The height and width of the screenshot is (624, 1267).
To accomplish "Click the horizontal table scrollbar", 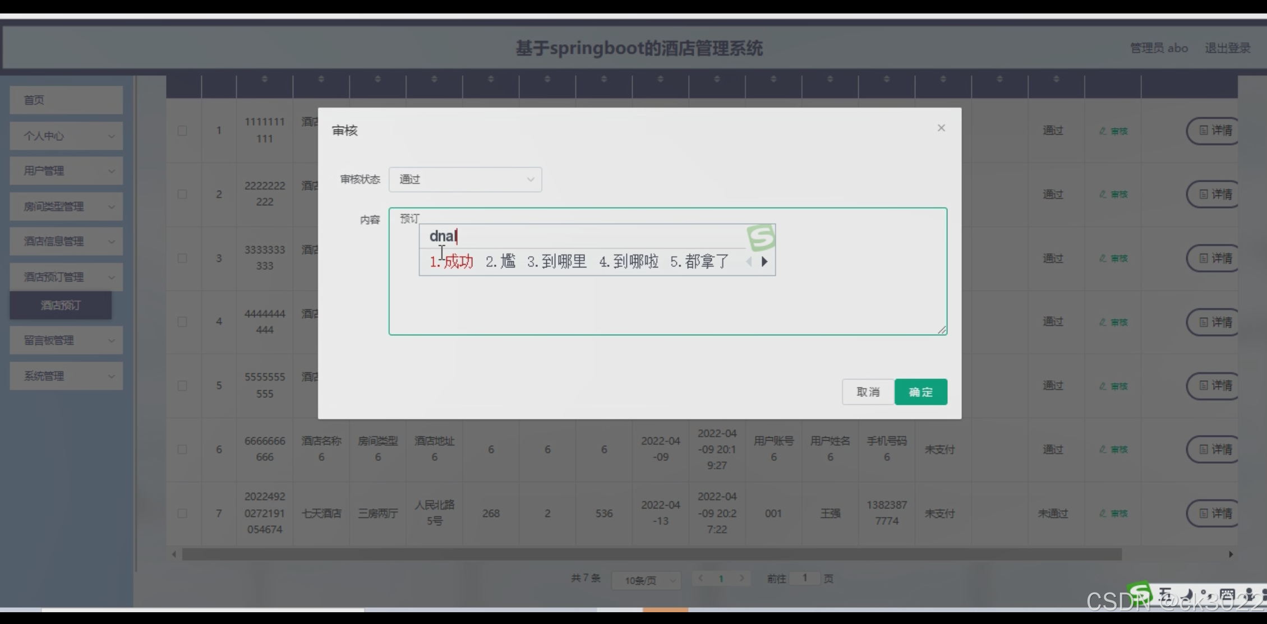I will (x=651, y=554).
